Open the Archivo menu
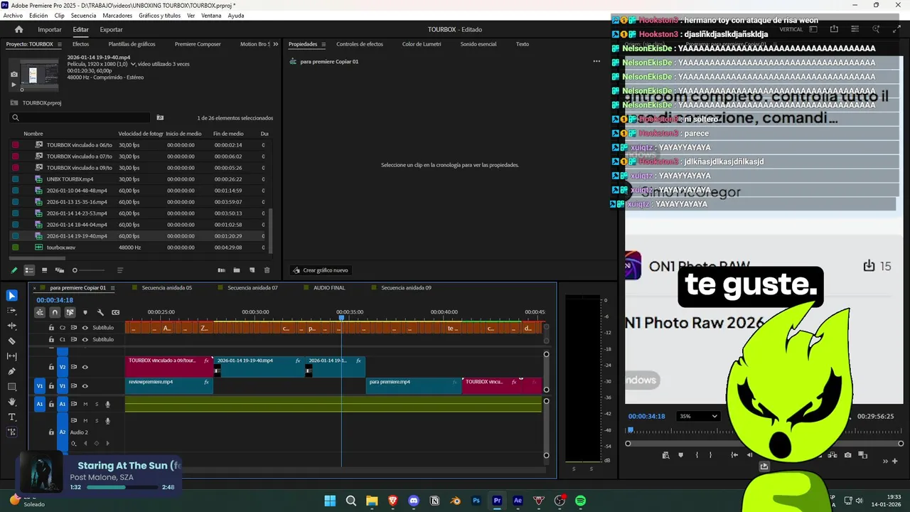 tap(13, 16)
